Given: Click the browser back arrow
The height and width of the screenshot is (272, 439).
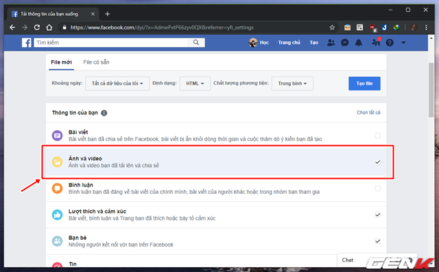Looking at the screenshot, I should point(12,27).
